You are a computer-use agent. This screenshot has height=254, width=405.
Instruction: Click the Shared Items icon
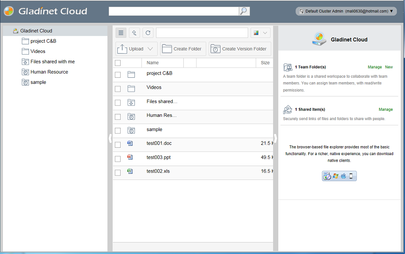coord(288,109)
